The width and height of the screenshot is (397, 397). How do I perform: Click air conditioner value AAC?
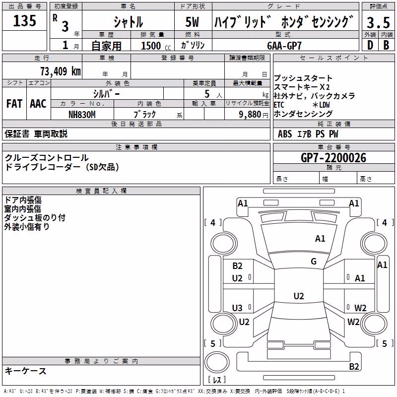38,104
